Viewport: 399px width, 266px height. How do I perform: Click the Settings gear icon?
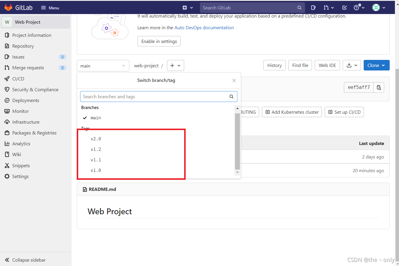click(7, 176)
